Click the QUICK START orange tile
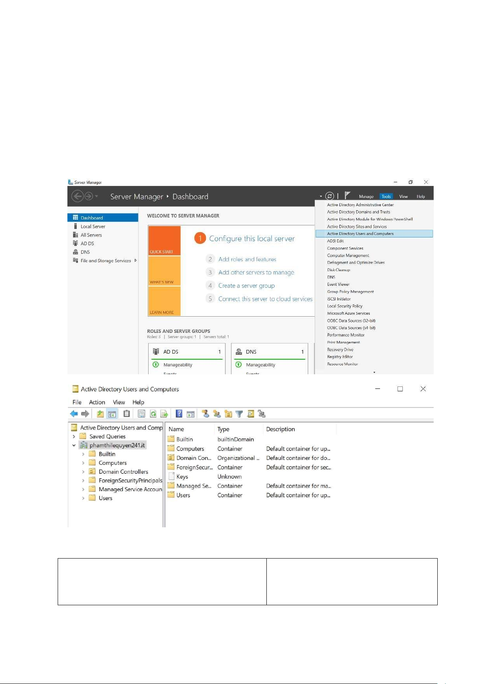 click(x=164, y=241)
